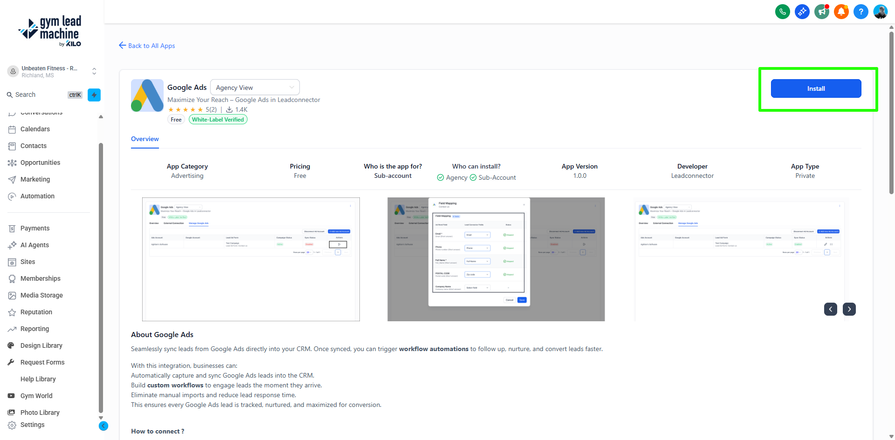Show the previous screenshot in carousel
This screenshot has width=895, height=440.
coord(831,309)
